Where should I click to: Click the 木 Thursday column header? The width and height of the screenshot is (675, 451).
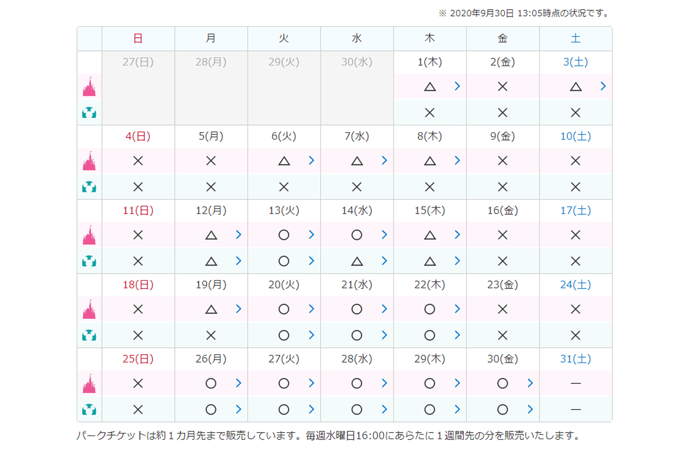point(430,38)
